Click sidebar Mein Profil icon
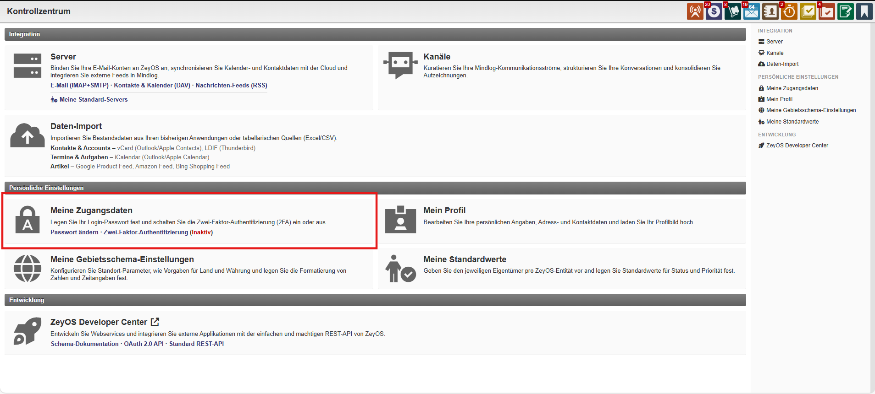This screenshot has width=875, height=394. coord(761,99)
